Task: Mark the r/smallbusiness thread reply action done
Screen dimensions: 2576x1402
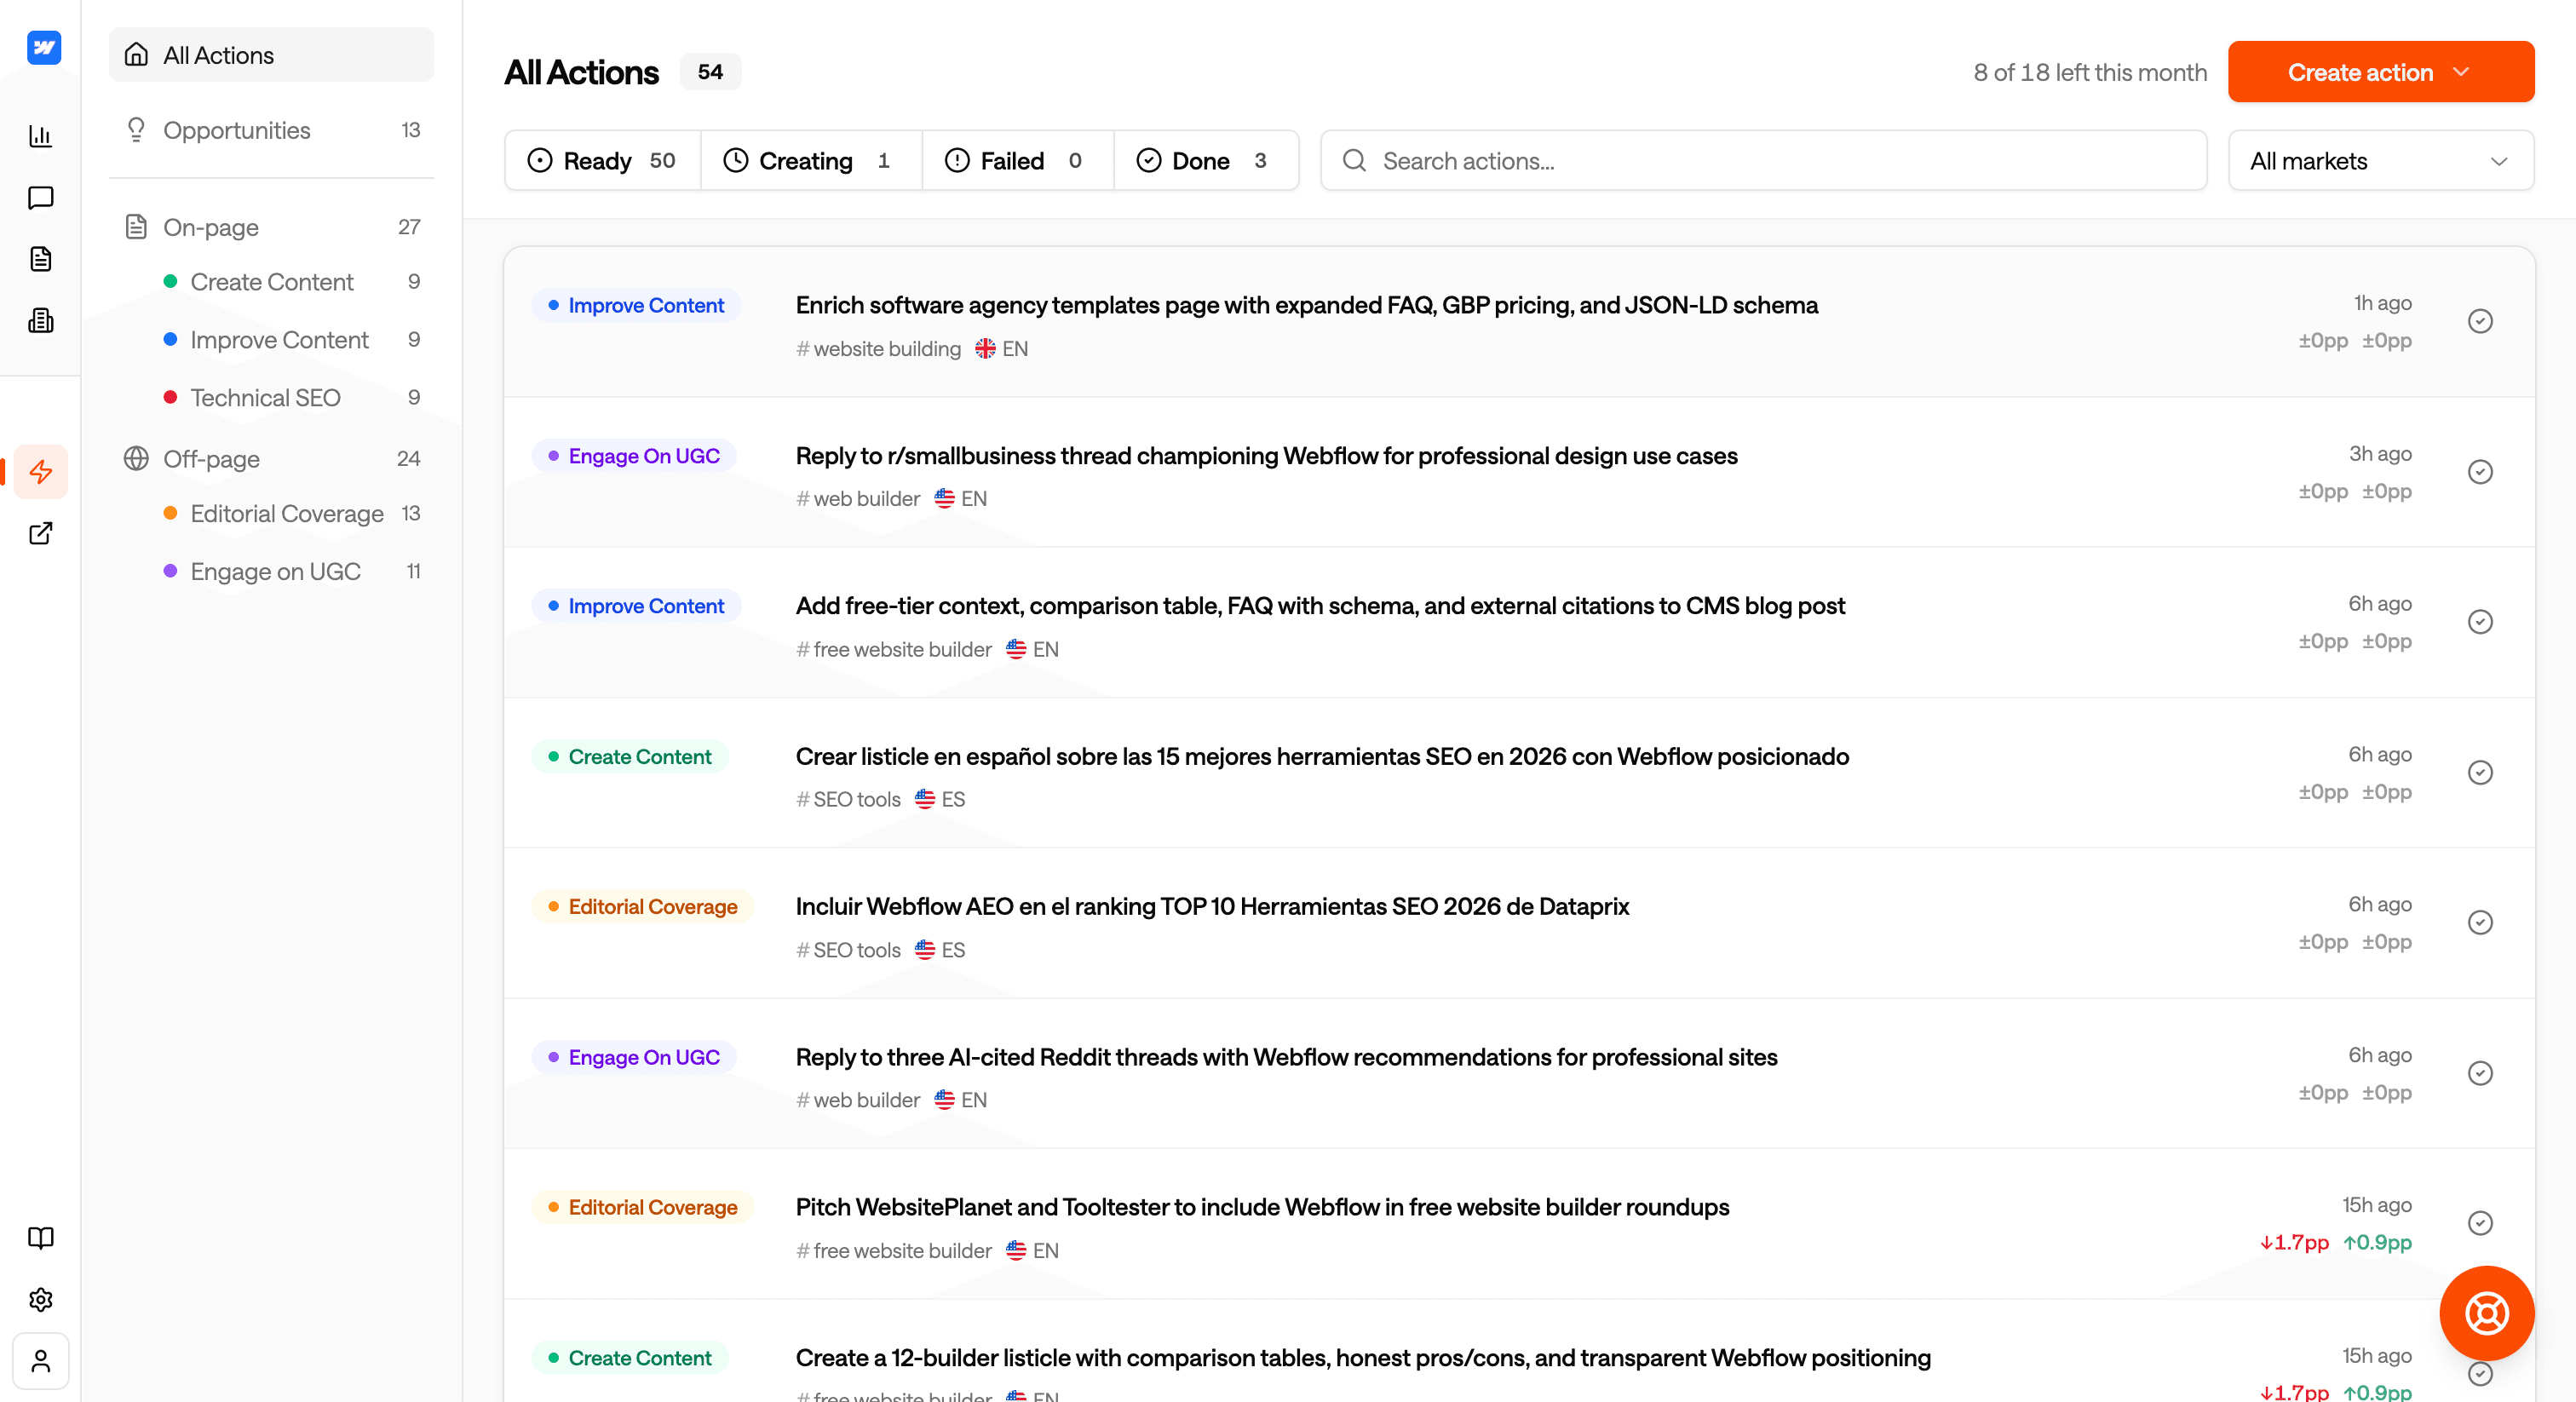Action: (2480, 472)
